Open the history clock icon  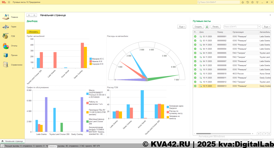pyautogui.click(x=248, y=2)
